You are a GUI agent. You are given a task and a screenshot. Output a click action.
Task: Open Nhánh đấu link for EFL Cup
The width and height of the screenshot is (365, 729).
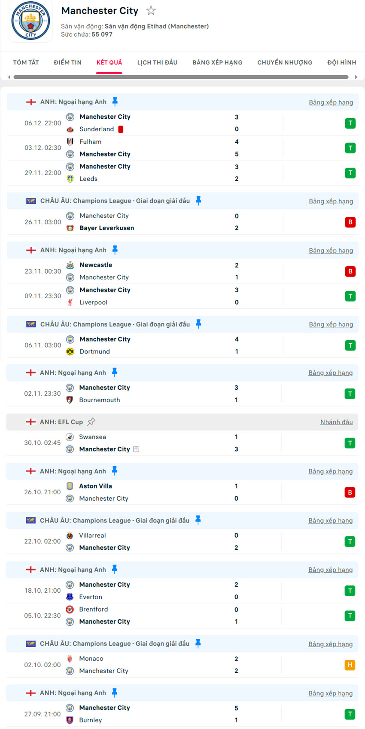[x=336, y=422]
